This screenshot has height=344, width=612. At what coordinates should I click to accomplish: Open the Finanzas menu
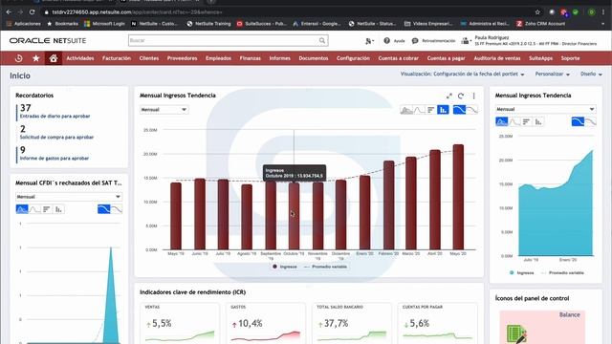coord(251,58)
